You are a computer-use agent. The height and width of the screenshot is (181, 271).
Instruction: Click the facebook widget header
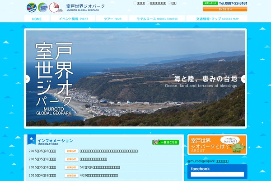(x=200, y=169)
